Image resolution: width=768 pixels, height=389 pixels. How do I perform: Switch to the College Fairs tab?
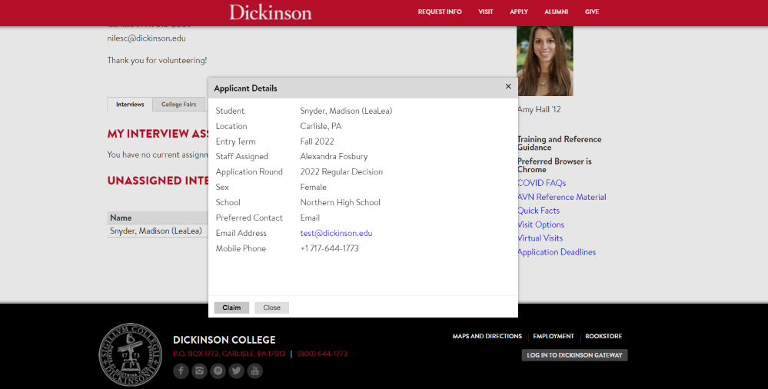[178, 105]
